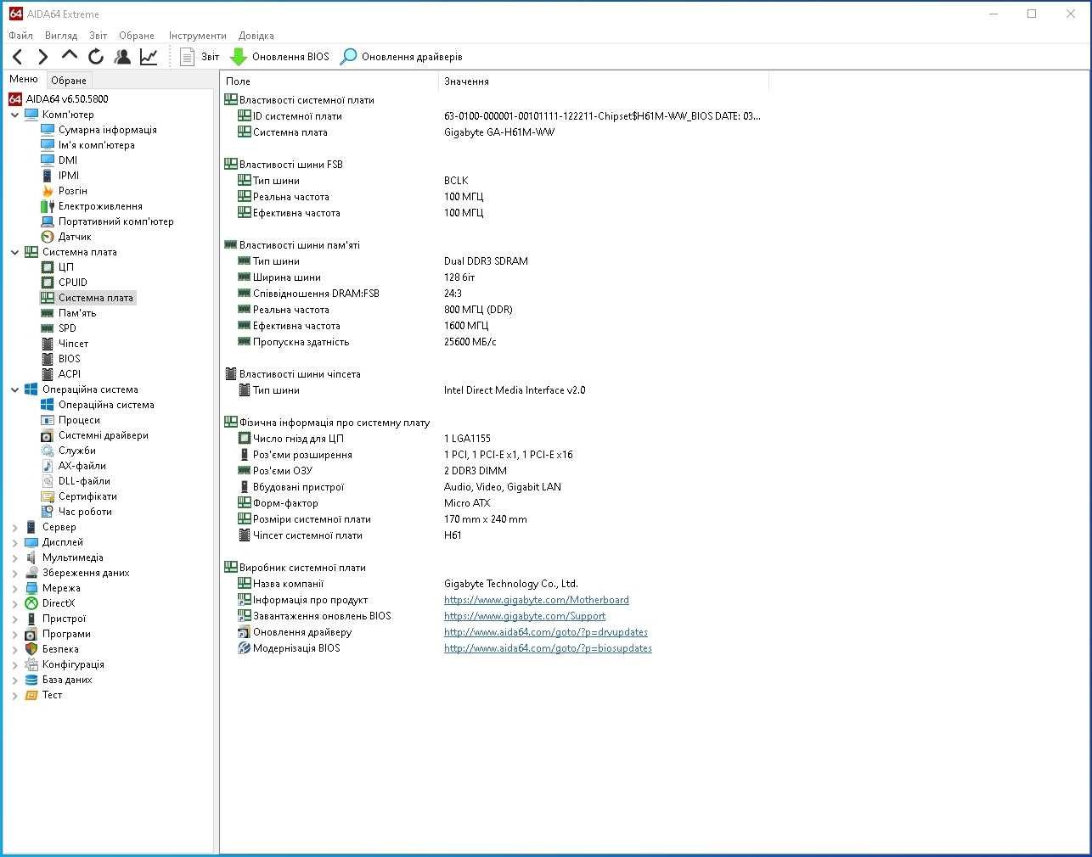1092x857 pixels.
Task: Click the Forward navigation arrow
Action: coord(43,57)
